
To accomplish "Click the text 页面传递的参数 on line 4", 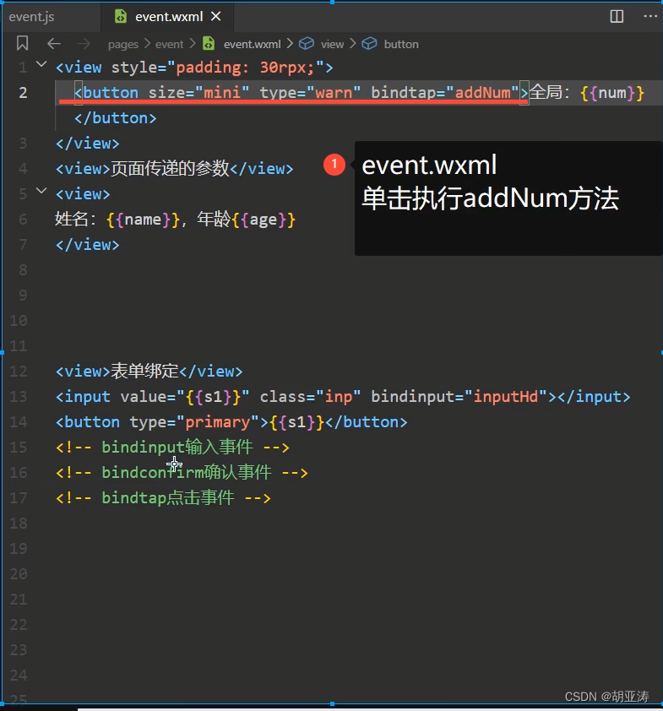I will [170, 169].
